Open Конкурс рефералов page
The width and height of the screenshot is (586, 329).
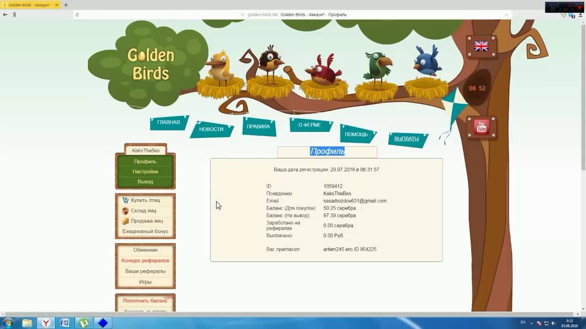(x=145, y=261)
